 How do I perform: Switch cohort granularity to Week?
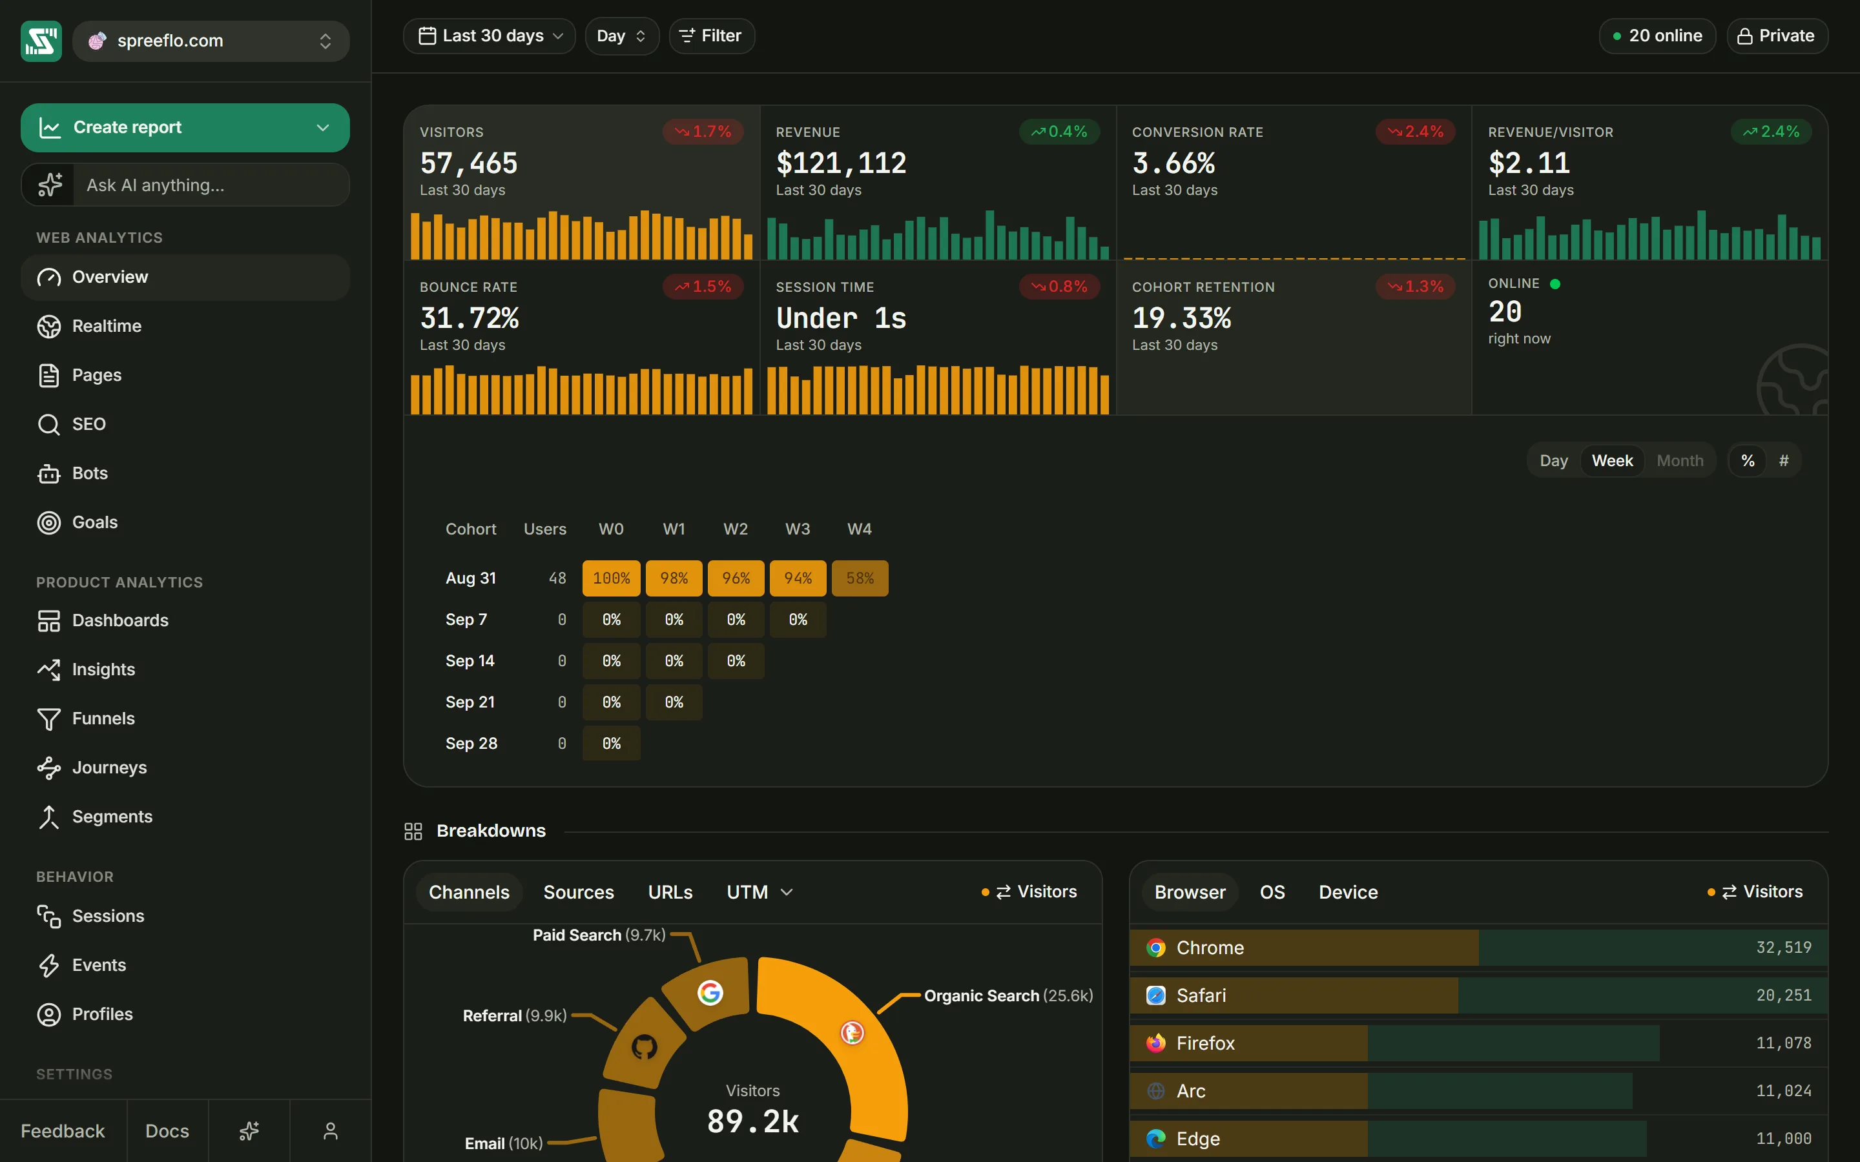[x=1612, y=460]
